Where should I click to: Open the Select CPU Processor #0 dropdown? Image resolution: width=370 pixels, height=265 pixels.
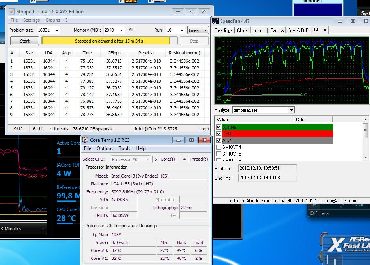click(x=131, y=159)
